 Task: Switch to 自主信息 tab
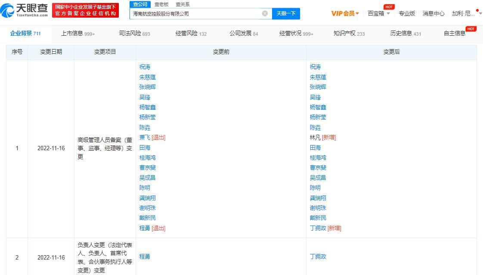454,33
